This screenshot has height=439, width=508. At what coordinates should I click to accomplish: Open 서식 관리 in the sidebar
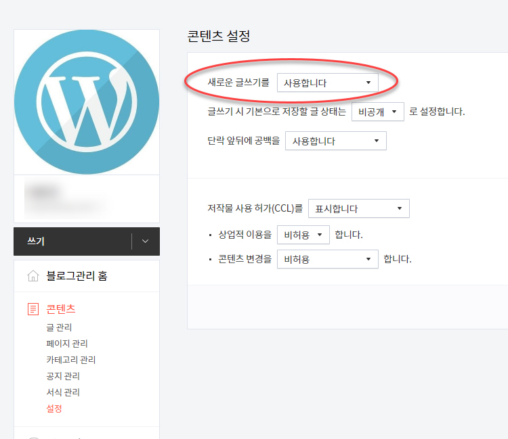63,392
